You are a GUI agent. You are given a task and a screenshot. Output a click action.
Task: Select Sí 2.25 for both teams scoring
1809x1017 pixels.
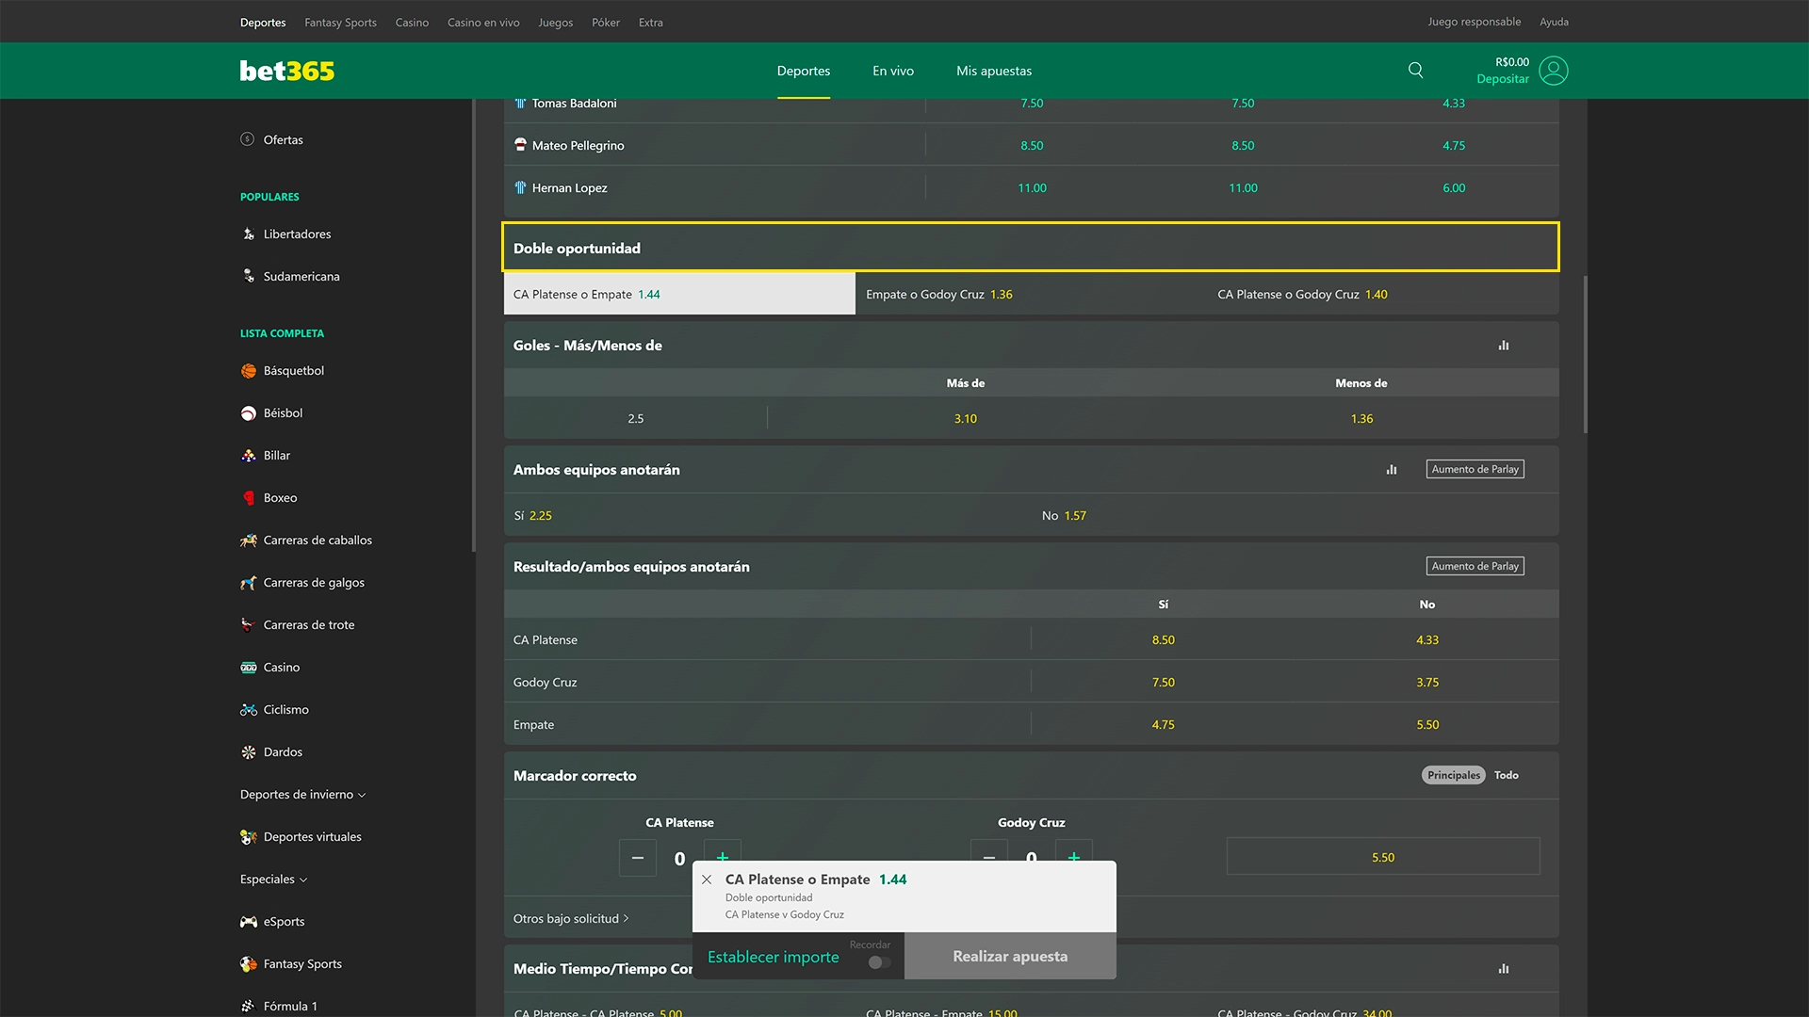(768, 515)
